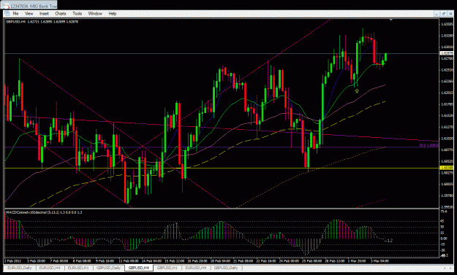Image resolution: width=457 pixels, height=275 pixels.
Task: Click the GBPUSD,H4 price header text
Action: [42, 22]
